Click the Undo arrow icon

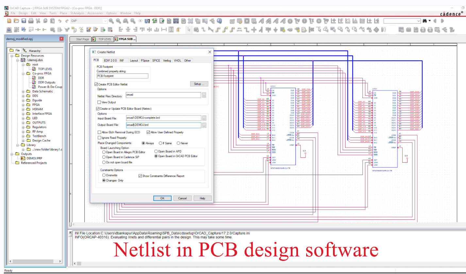point(60,21)
